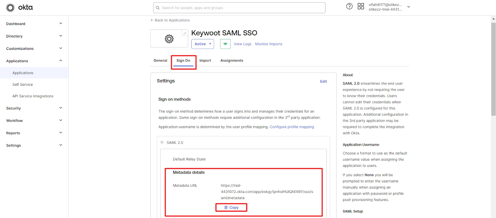Screen dimensions: 496x218
Task: Select Applications submenu item
Action: [34, 73]
